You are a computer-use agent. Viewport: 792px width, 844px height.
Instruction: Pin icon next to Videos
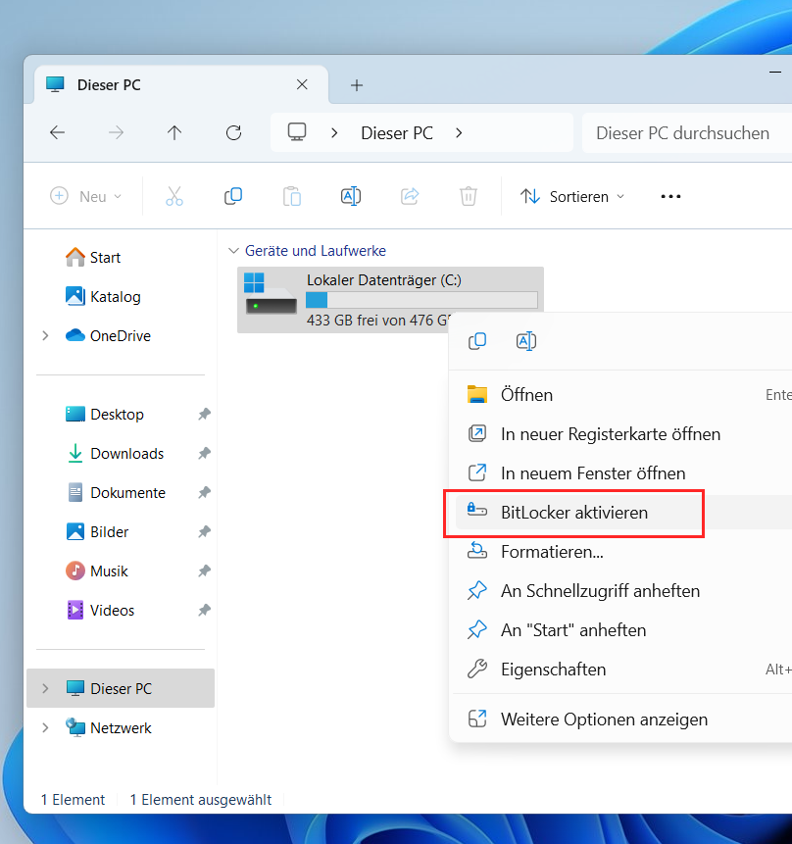204,610
